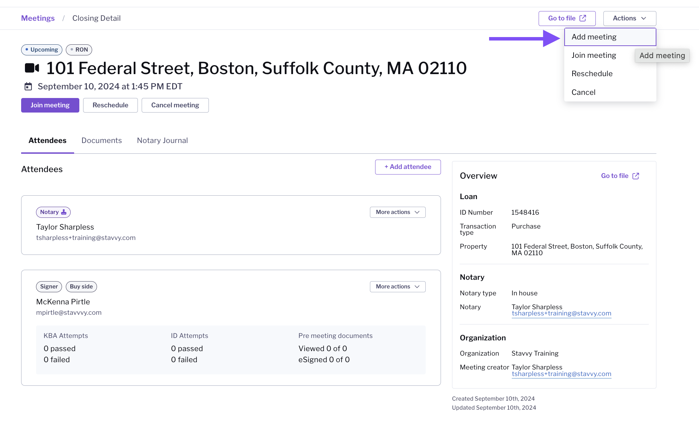The image size is (699, 428).
Task: Go to Meetings breadcrumb link
Action: (38, 18)
